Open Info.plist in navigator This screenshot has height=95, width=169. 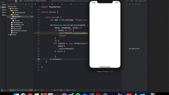point(15,33)
